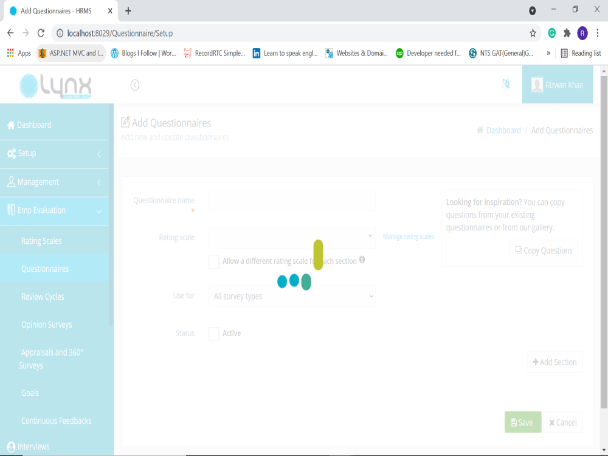Open Websites & Domains bookmark
The width and height of the screenshot is (608, 456).
(357, 53)
